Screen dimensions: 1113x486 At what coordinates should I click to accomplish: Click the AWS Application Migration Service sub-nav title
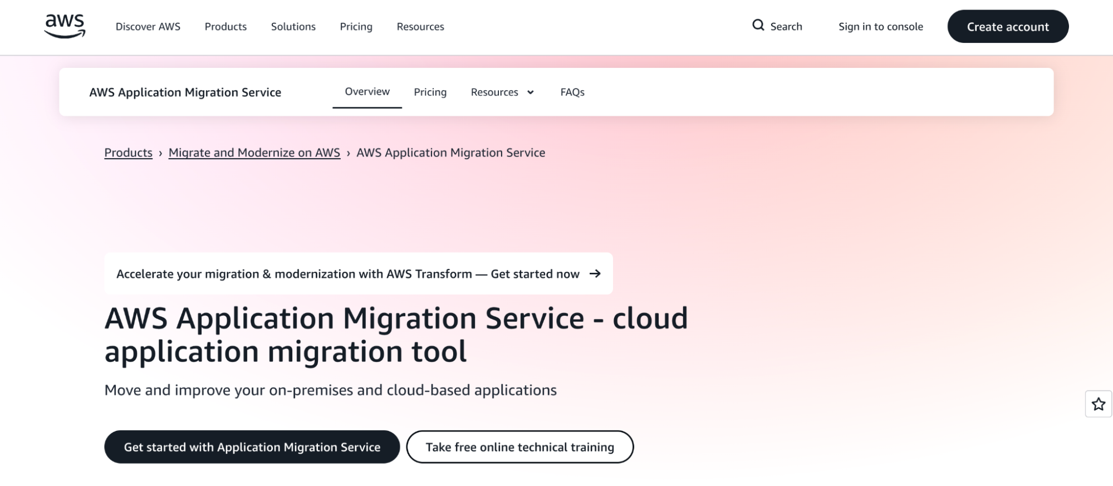(x=185, y=92)
